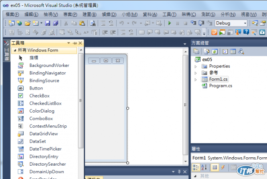Screen dimensions: 267x179
Task: Click the Show All Files icon in Solution Explorer
Action: click(x=206, y=51)
